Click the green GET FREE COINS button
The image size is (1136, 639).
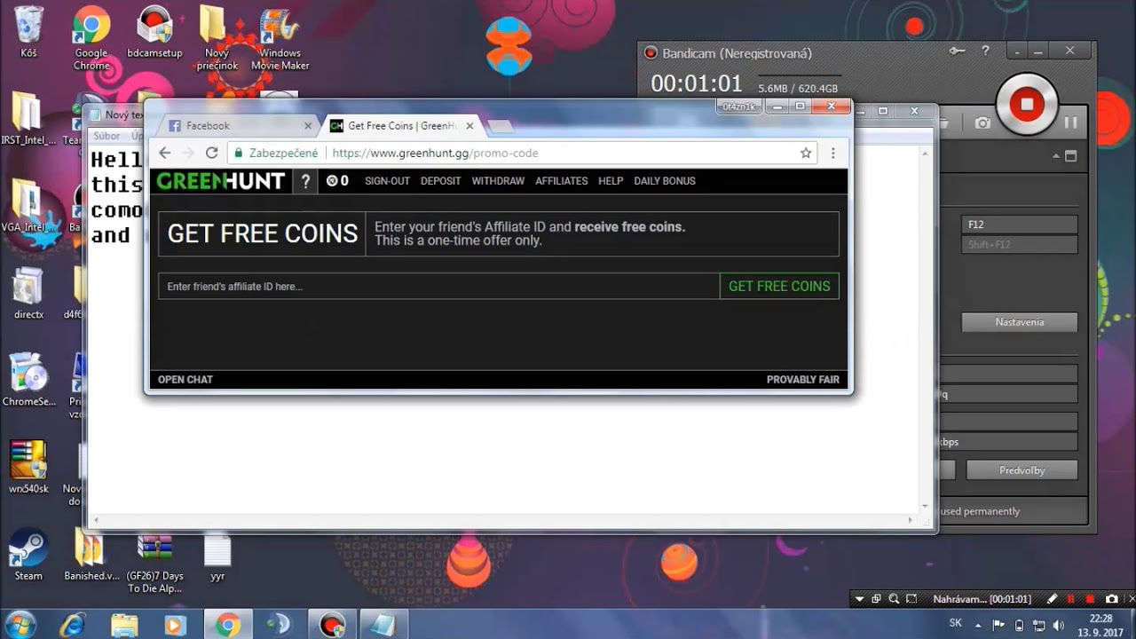(x=779, y=286)
